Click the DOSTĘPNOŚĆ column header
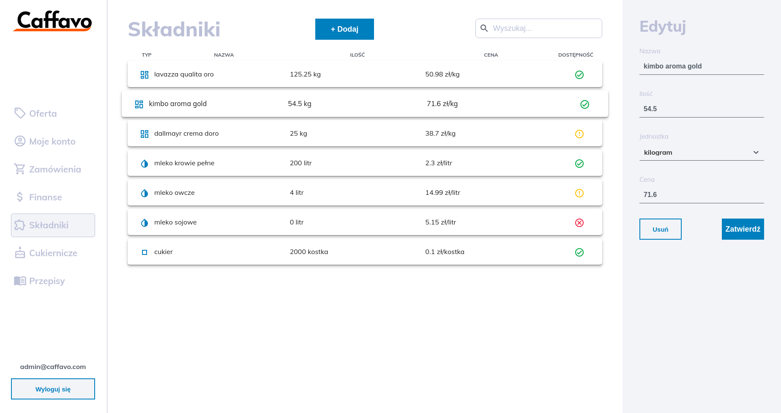Viewport: 781px width, 413px height. tap(576, 55)
